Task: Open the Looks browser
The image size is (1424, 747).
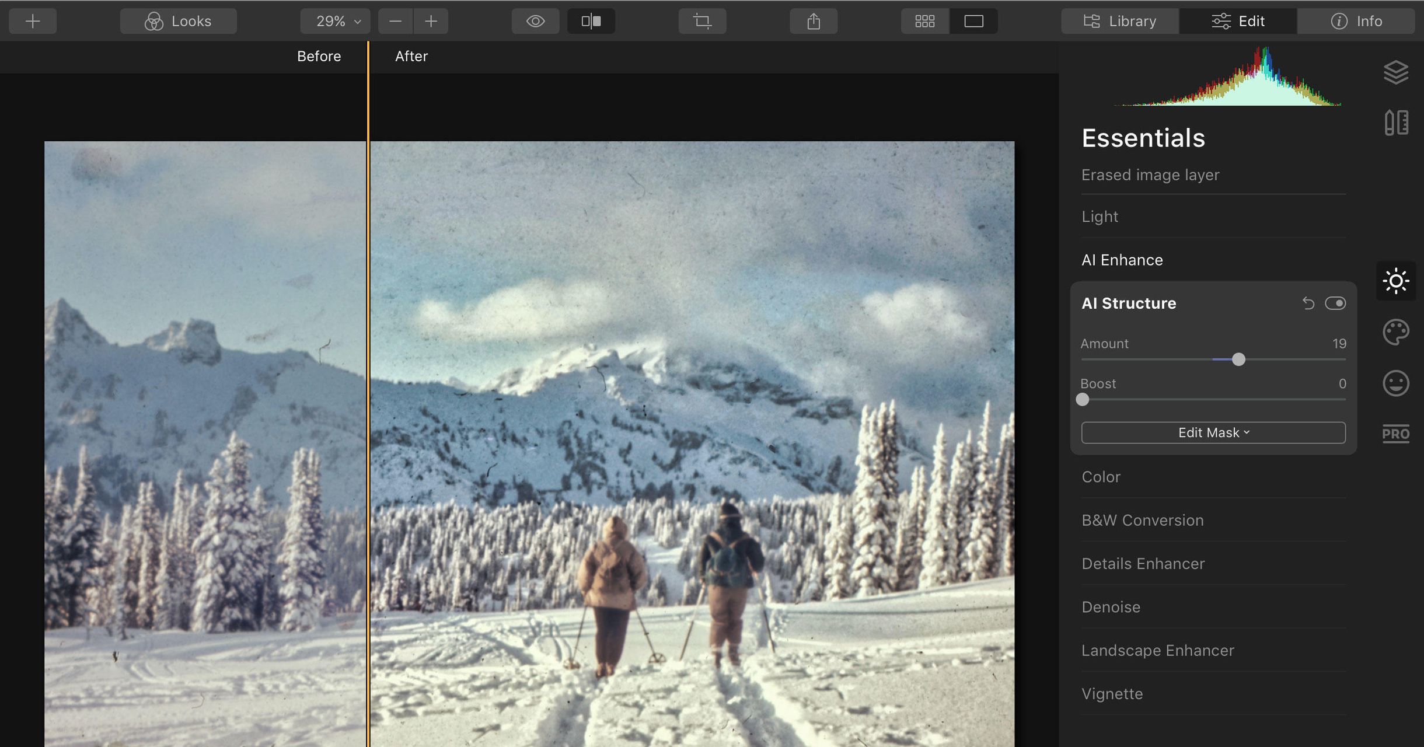Action: click(178, 20)
